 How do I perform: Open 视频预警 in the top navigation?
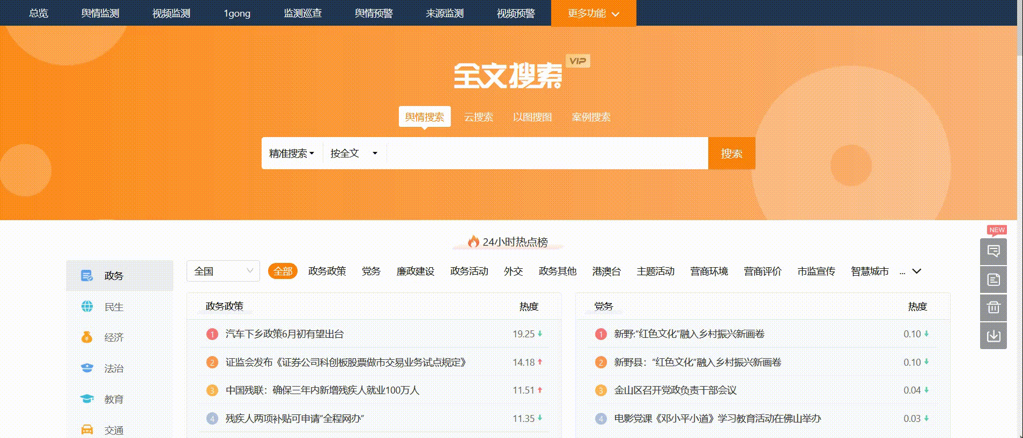point(516,13)
